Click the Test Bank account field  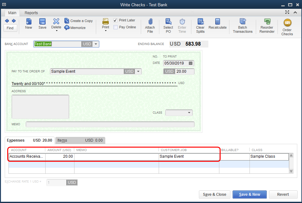[x=58, y=44]
